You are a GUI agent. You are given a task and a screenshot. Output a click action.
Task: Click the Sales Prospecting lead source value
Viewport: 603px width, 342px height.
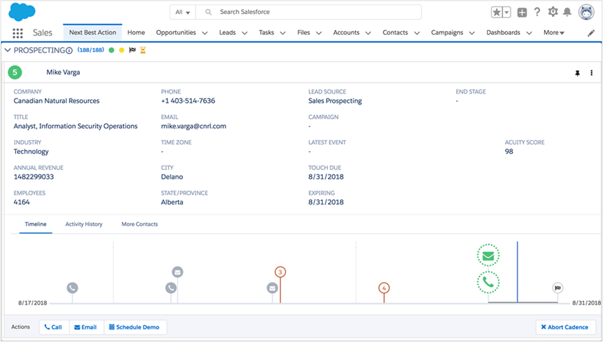(x=335, y=101)
